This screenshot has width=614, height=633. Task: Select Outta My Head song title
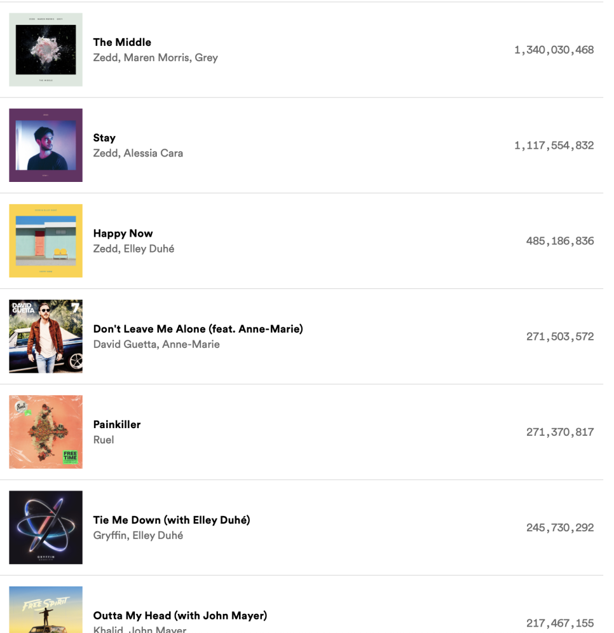[180, 615]
